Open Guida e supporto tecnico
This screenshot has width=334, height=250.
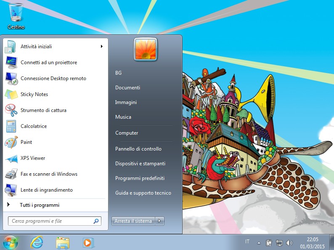pyautogui.click(x=143, y=193)
